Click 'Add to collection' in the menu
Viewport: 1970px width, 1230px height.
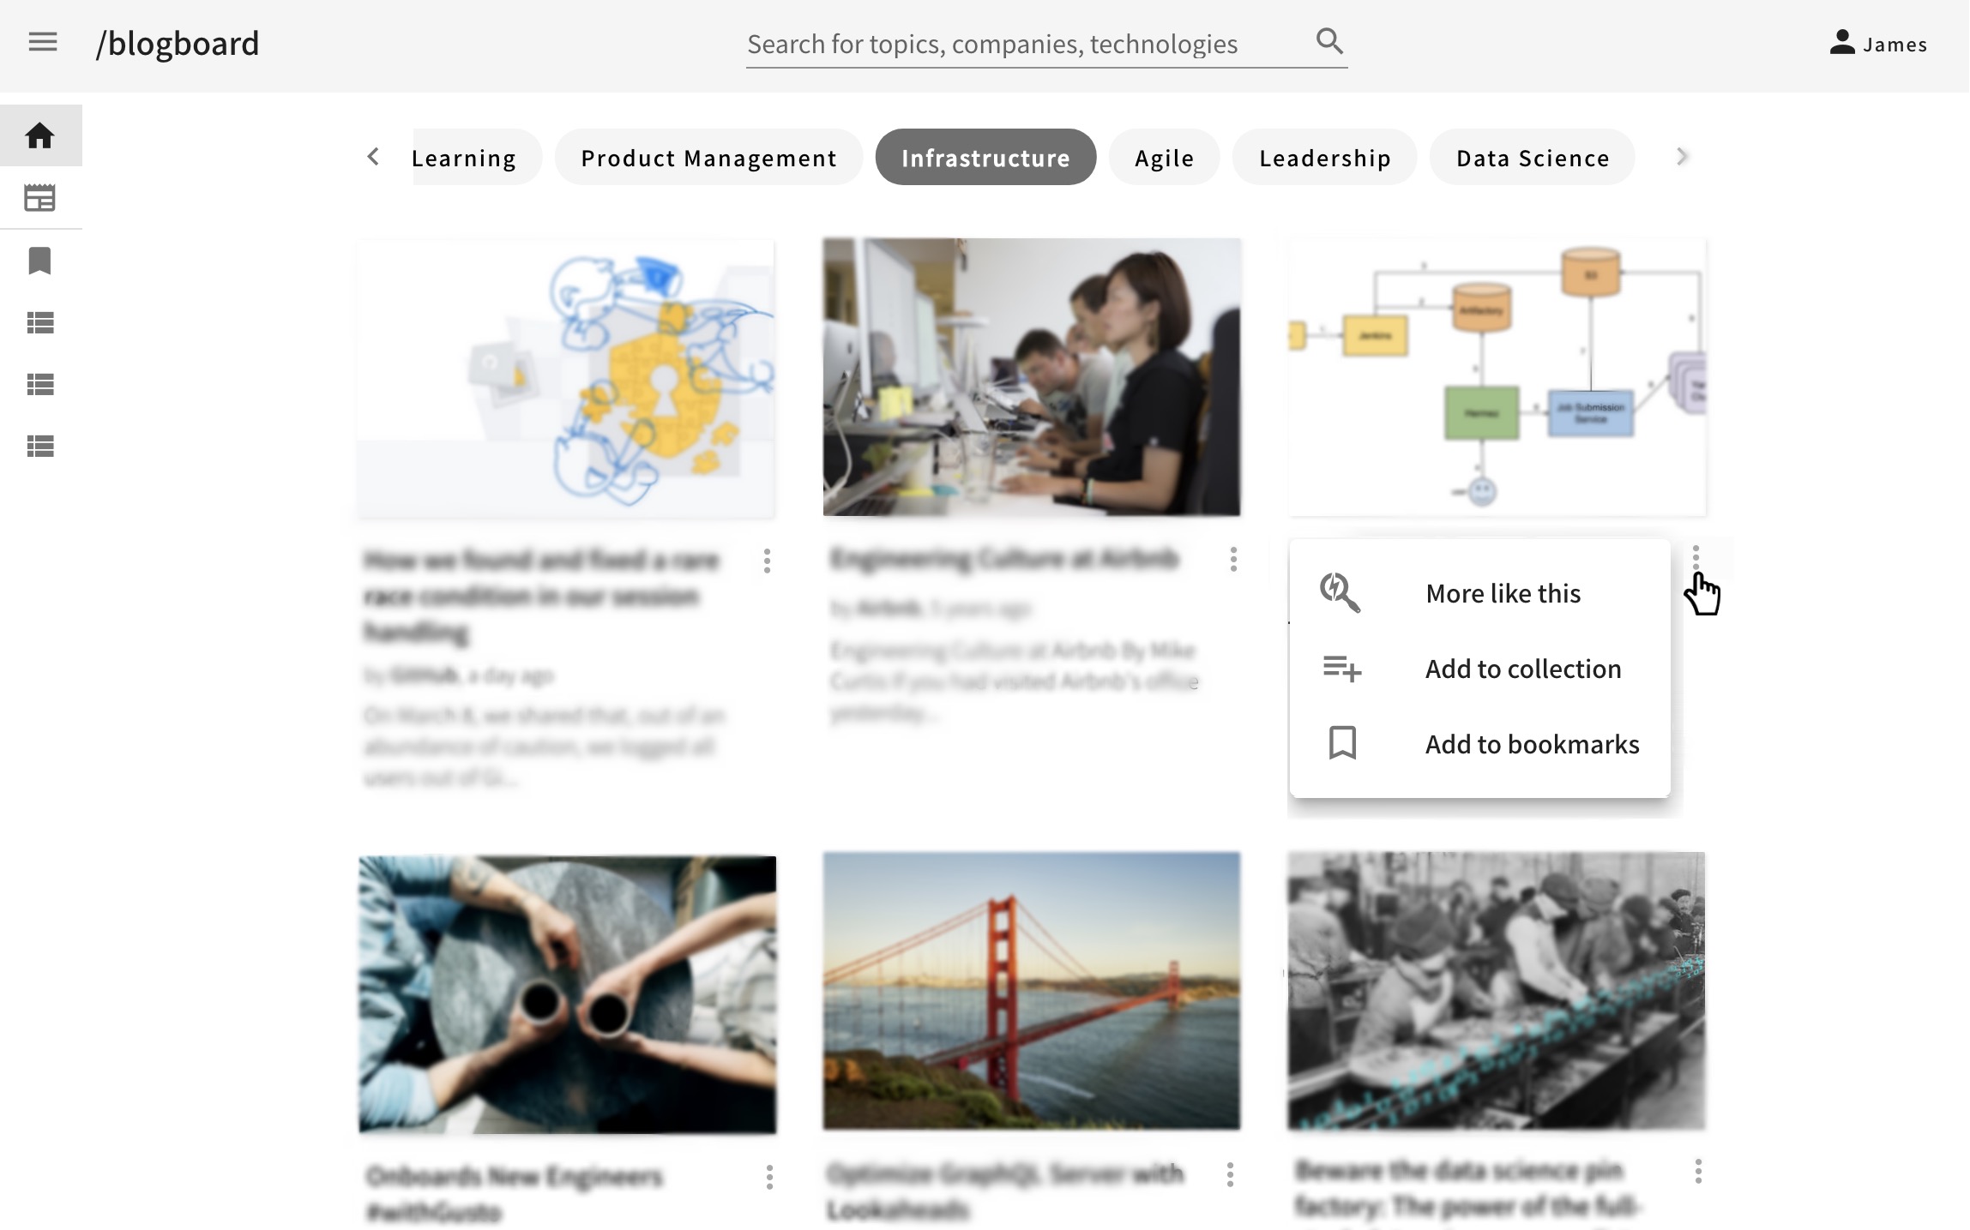[x=1523, y=669]
